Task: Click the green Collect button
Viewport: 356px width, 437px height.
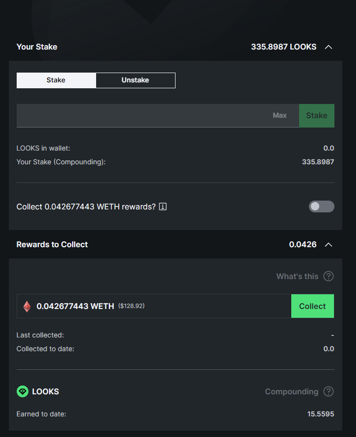Action: point(312,306)
